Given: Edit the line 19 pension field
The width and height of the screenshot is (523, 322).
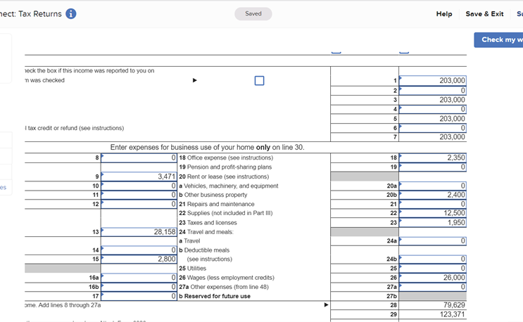Looking at the screenshot, I should pos(433,167).
